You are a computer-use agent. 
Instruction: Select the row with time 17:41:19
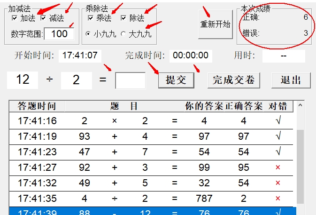click(151, 136)
